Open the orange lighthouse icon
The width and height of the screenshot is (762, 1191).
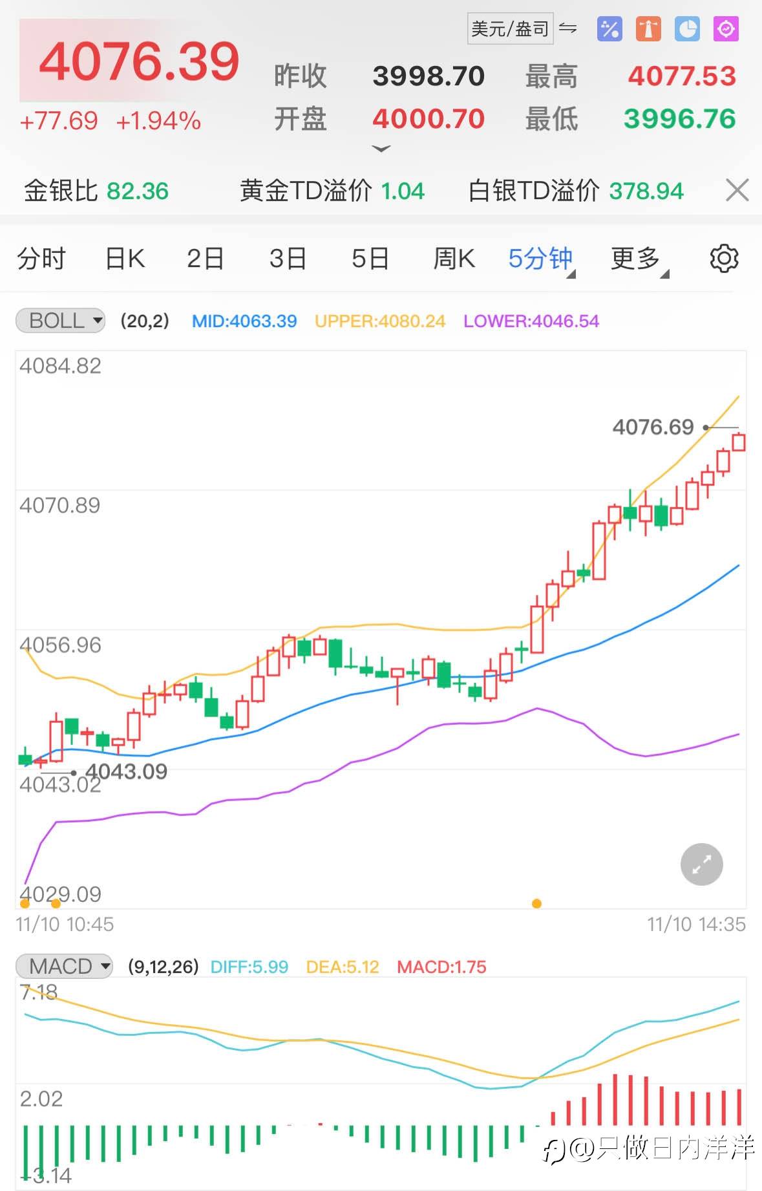(x=648, y=29)
